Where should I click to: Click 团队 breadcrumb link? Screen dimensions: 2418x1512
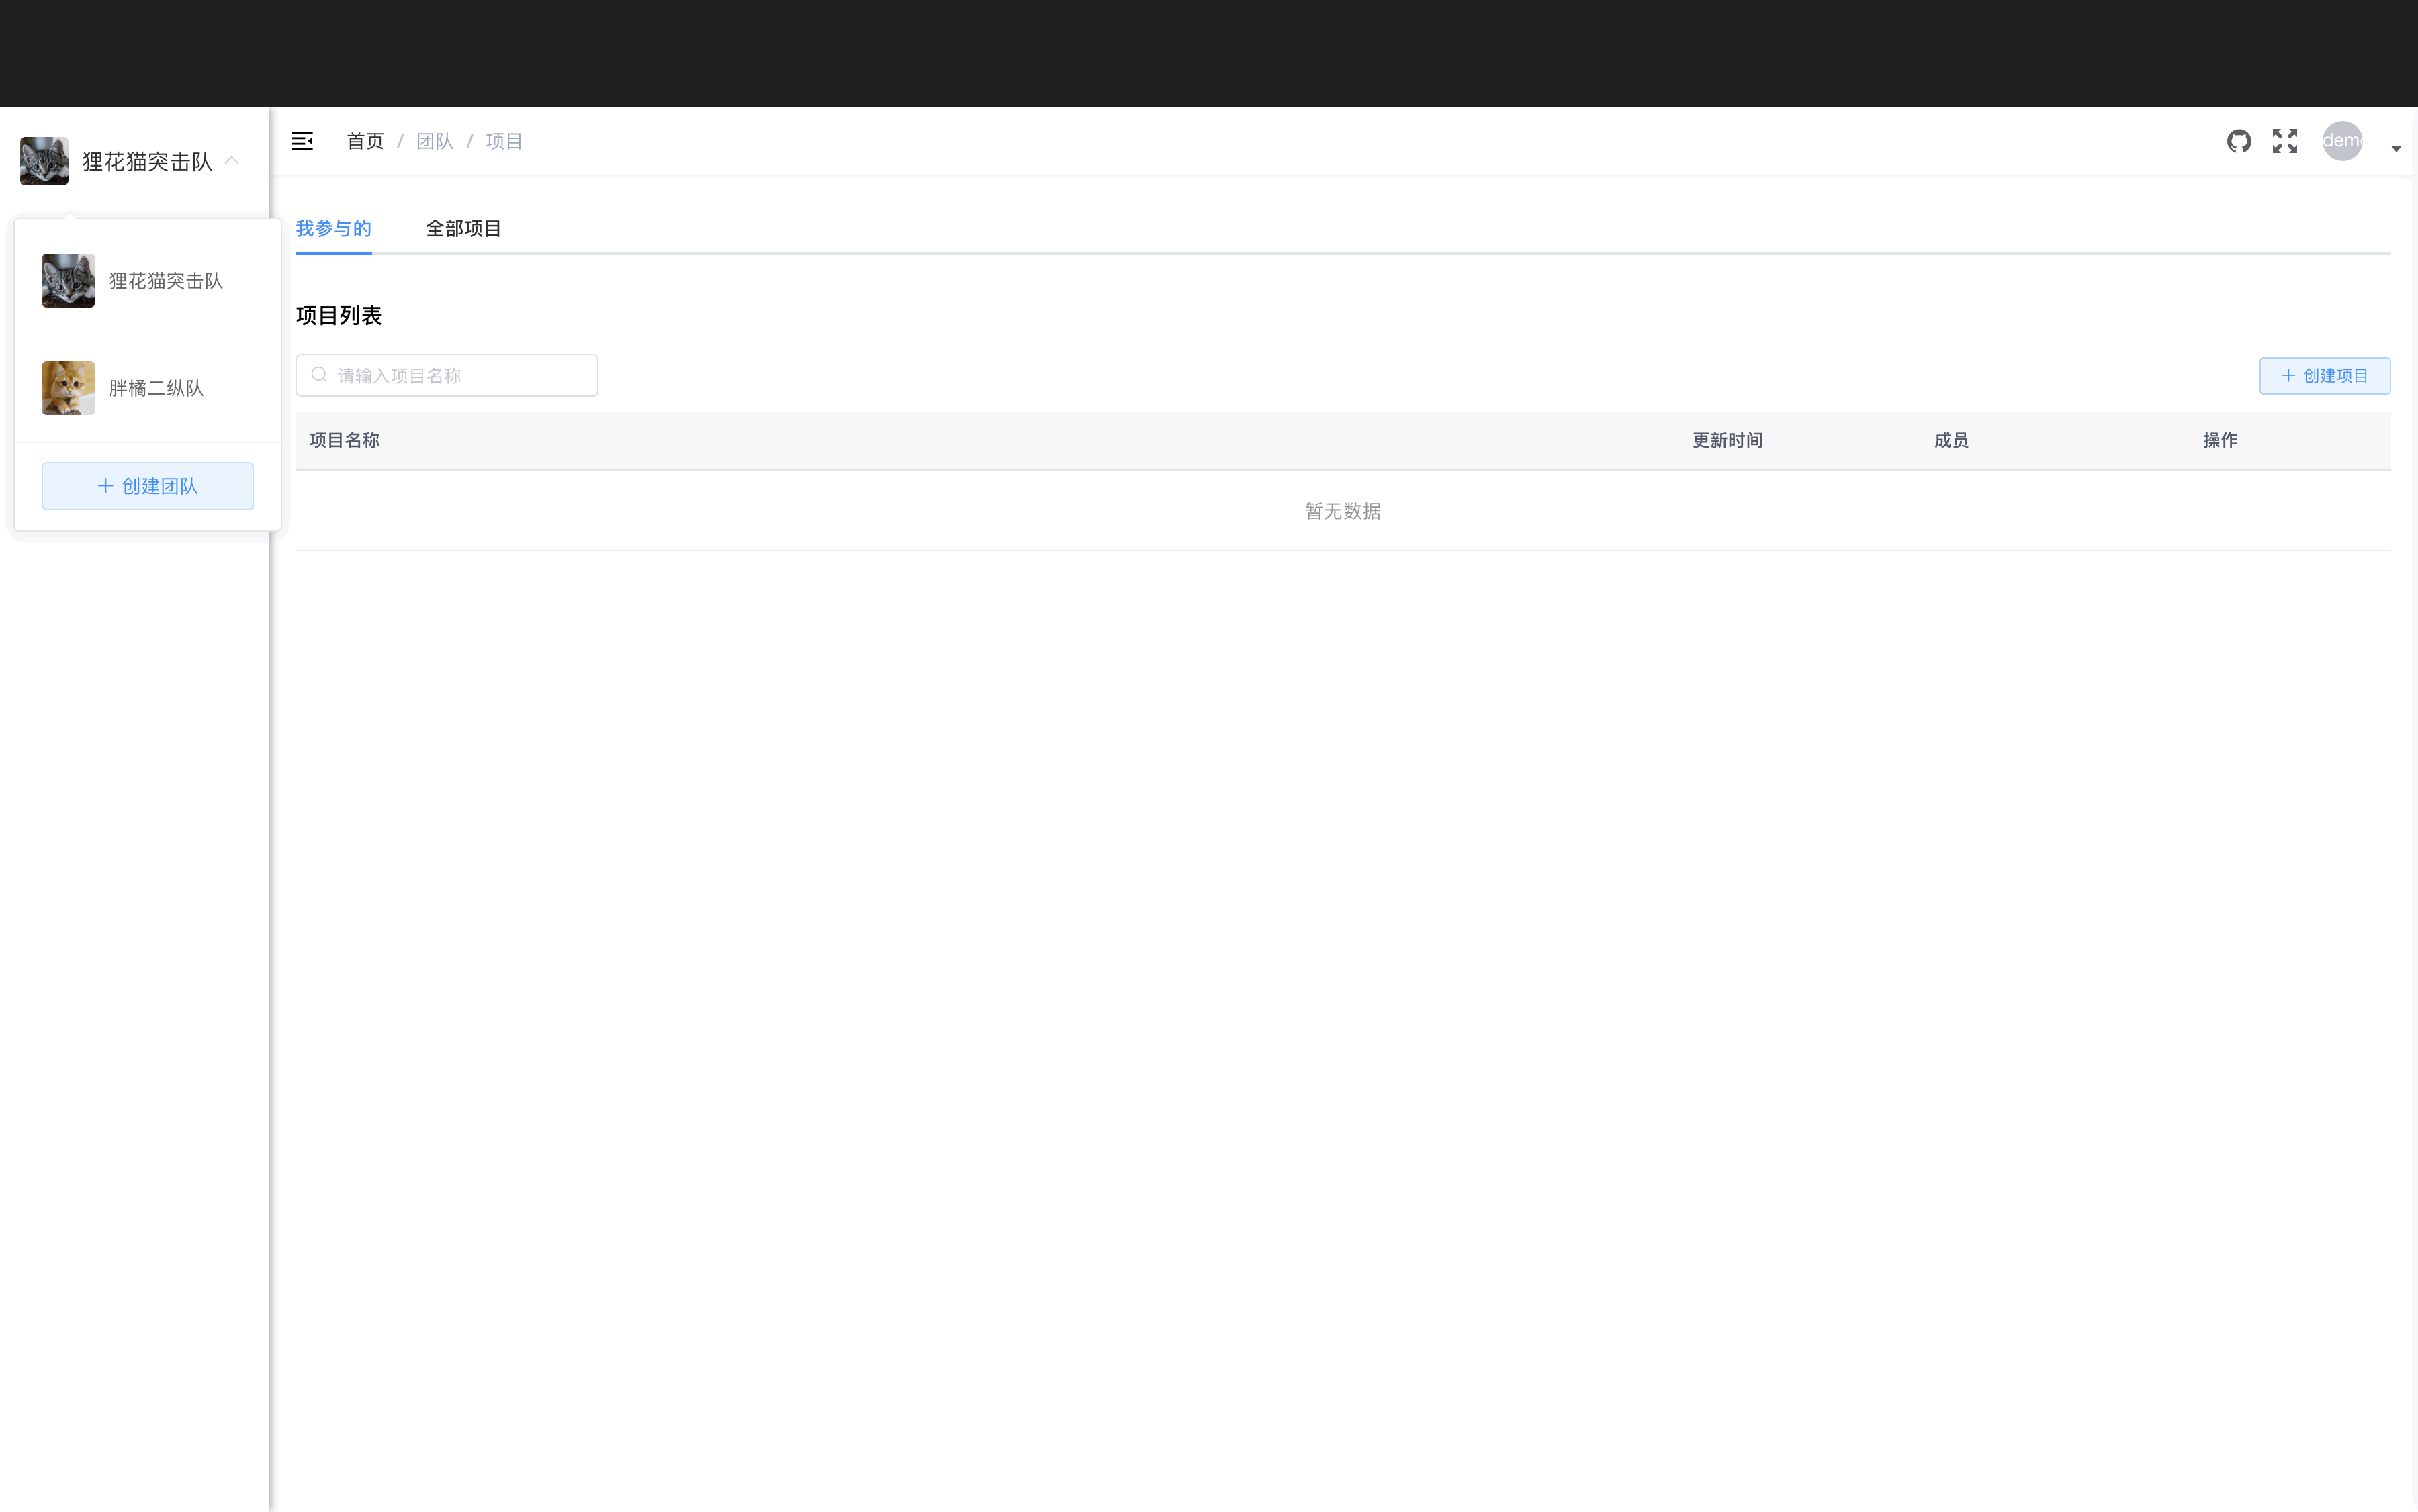point(434,141)
